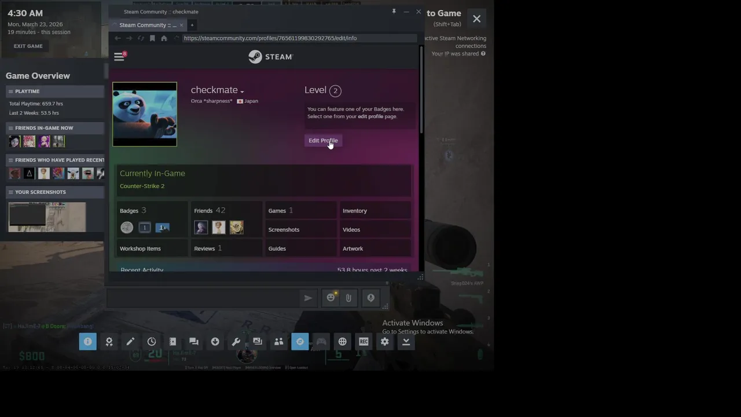Viewport: 741px width, 417px height.
Task: Open the Friends 42 list link
Action: click(x=210, y=210)
